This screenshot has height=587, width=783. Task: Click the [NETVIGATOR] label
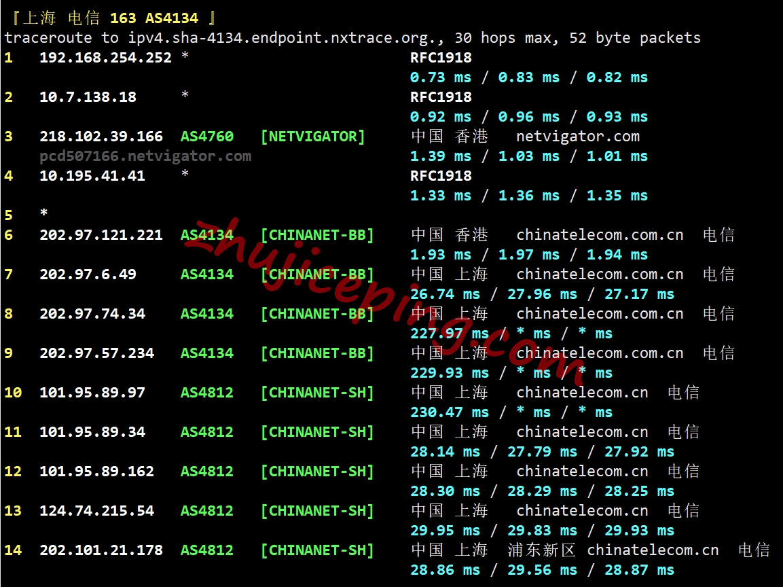312,137
